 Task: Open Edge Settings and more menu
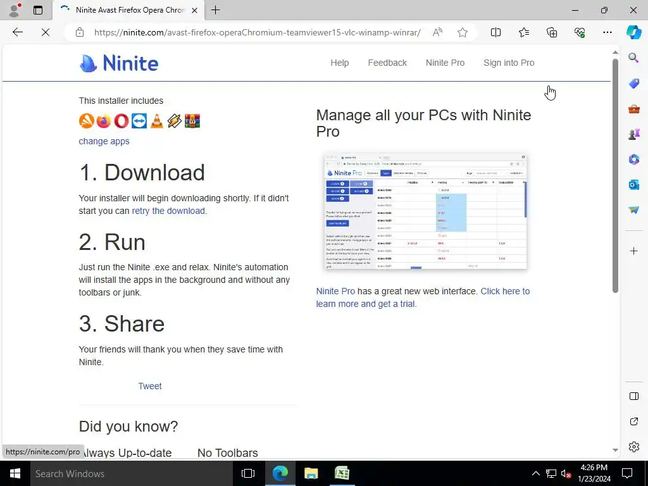[x=607, y=32]
